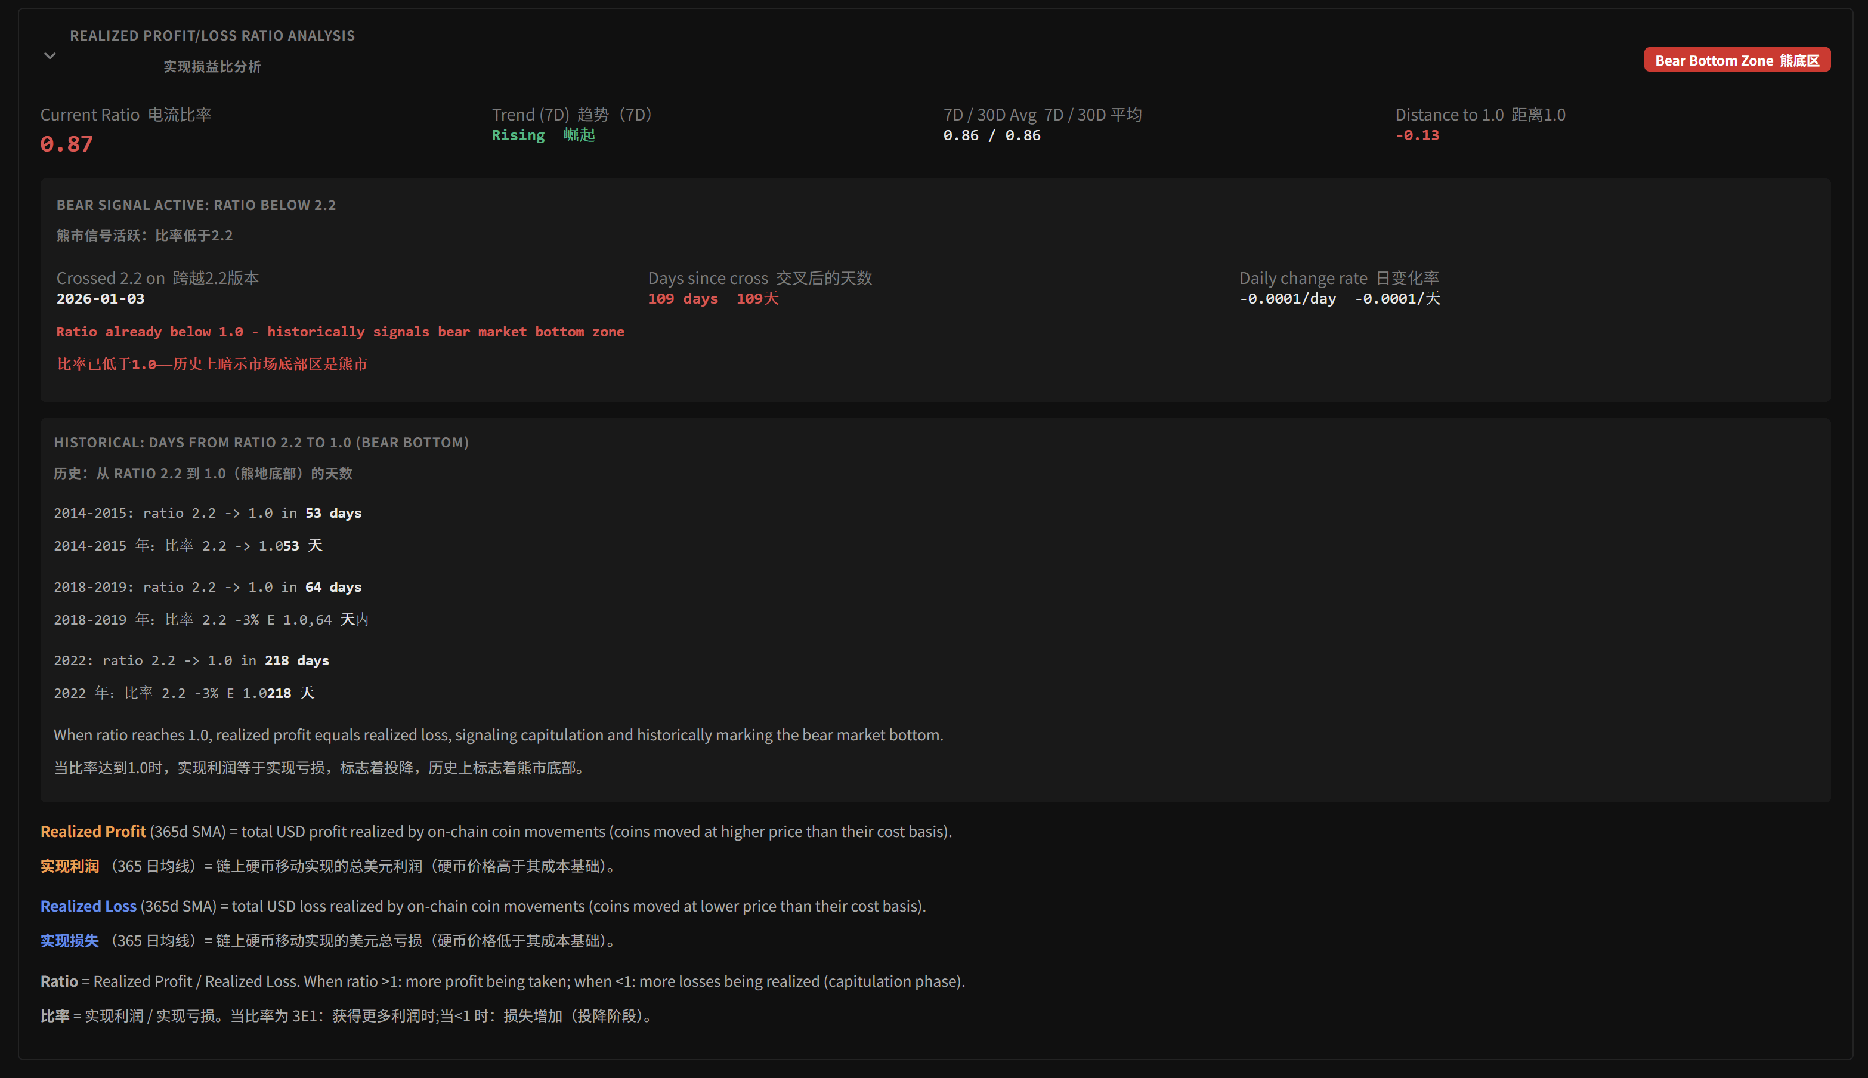Click the blue "Realized Loss" term

coord(88,906)
